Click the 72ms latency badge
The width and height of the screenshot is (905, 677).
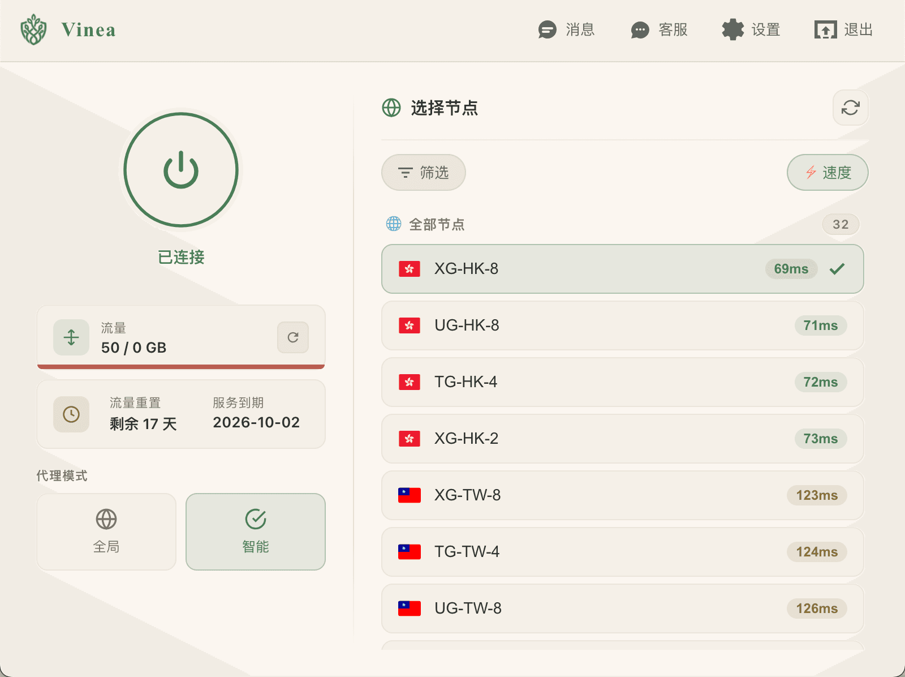pyautogui.click(x=821, y=382)
